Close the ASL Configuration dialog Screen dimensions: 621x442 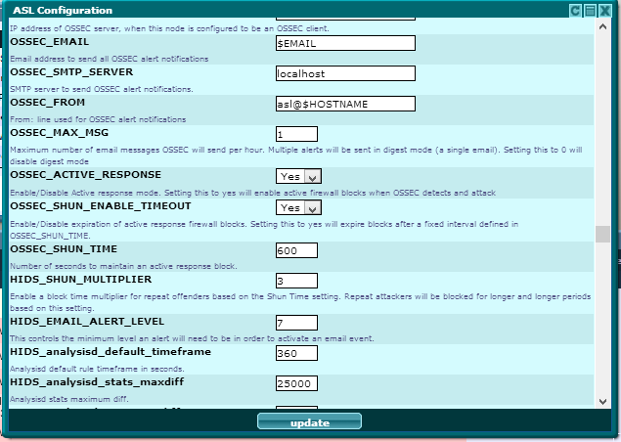(604, 11)
